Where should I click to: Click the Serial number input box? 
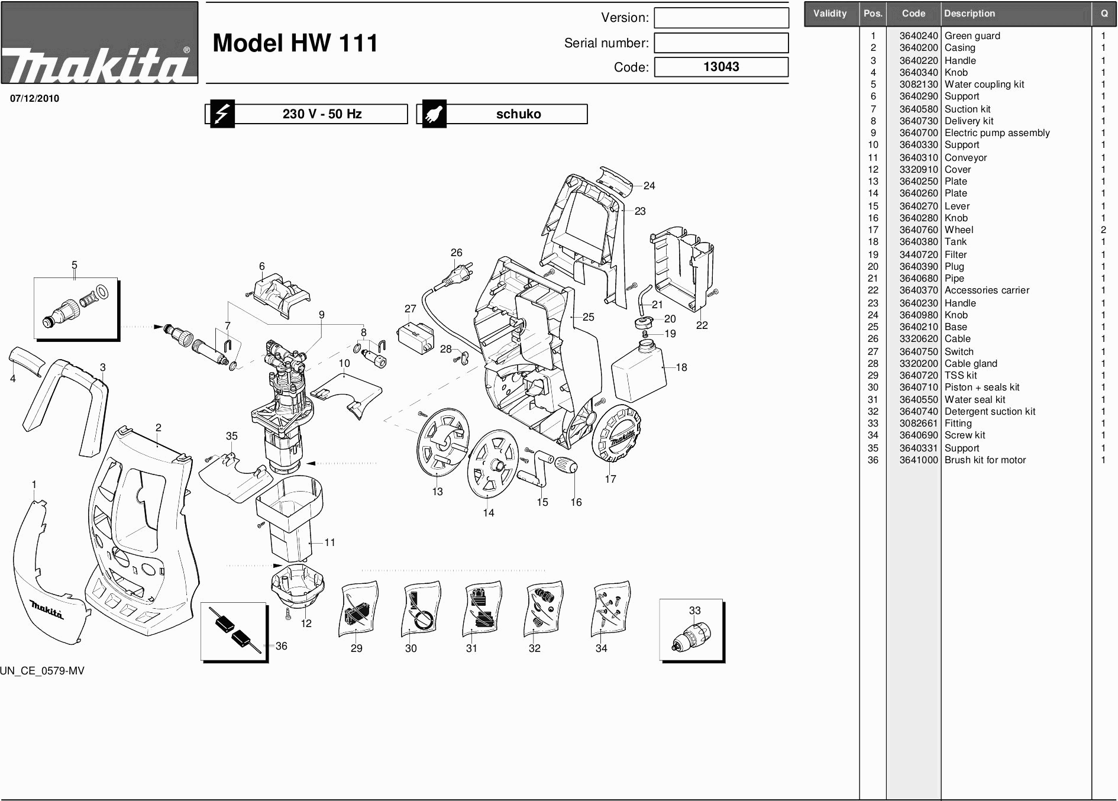[721, 43]
